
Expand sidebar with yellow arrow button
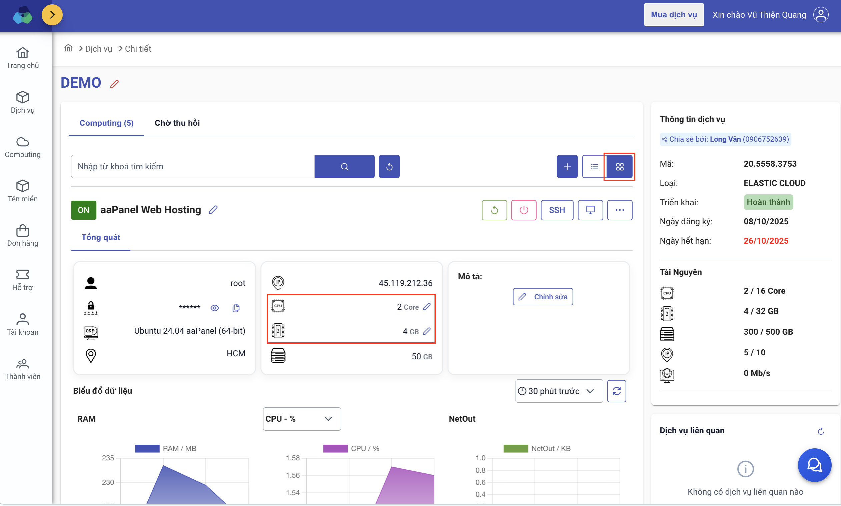(52, 15)
